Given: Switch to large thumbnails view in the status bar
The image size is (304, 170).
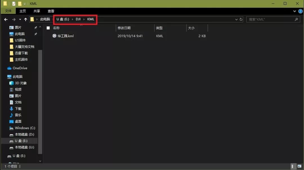Looking at the screenshot, I should (x=299, y=166).
